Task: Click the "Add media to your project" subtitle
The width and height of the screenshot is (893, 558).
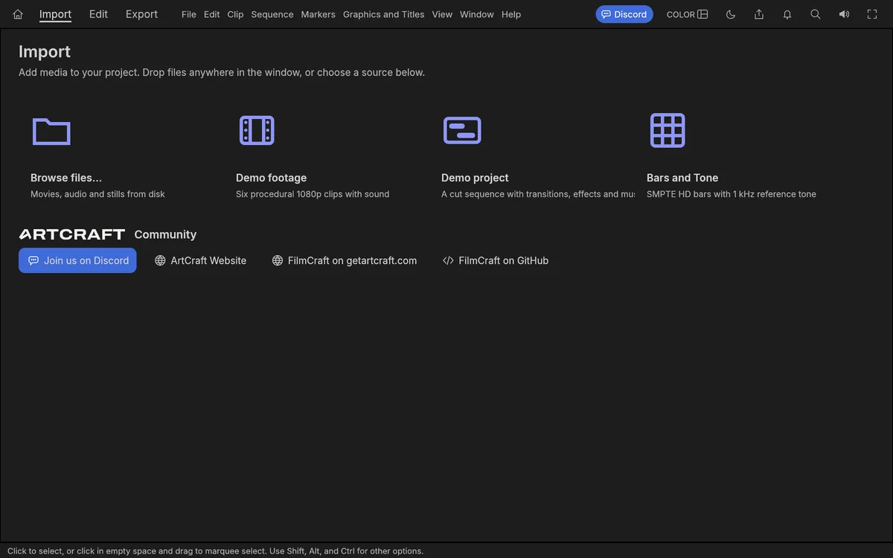Action: coord(222,72)
